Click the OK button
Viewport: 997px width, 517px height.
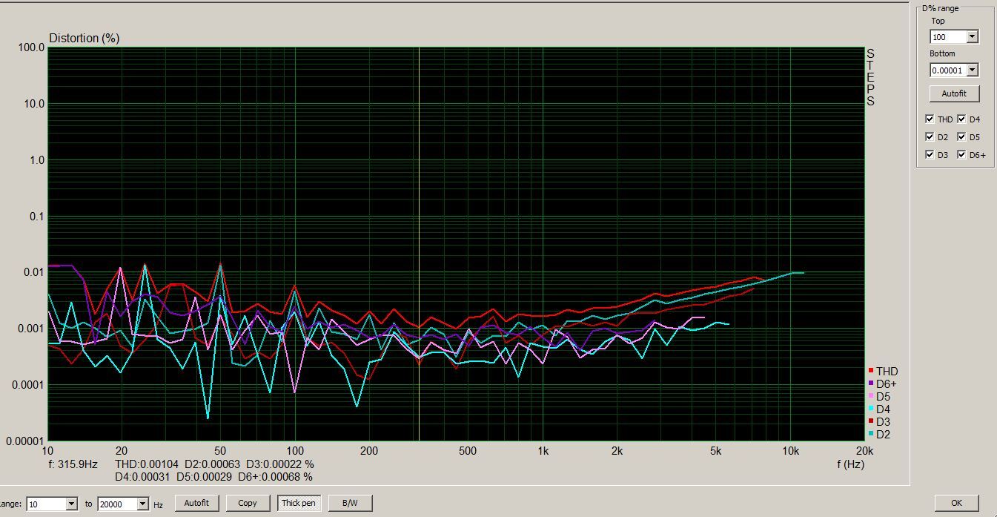(956, 503)
